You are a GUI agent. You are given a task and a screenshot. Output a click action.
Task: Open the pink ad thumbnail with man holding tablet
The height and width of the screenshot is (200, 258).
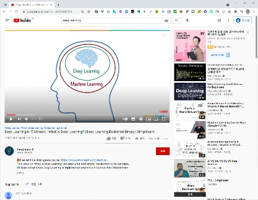190,46
